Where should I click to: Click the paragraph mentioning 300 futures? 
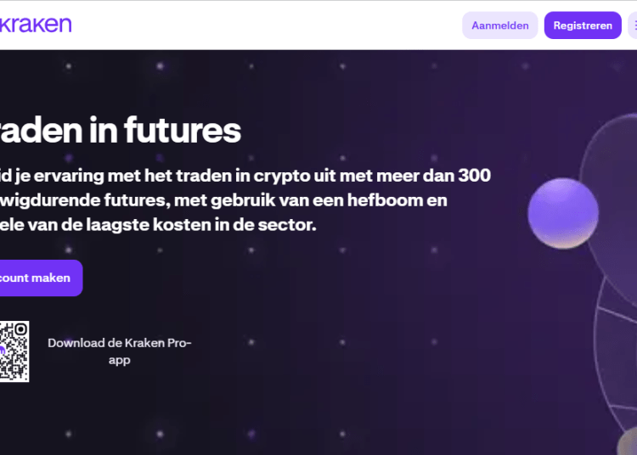click(x=245, y=200)
